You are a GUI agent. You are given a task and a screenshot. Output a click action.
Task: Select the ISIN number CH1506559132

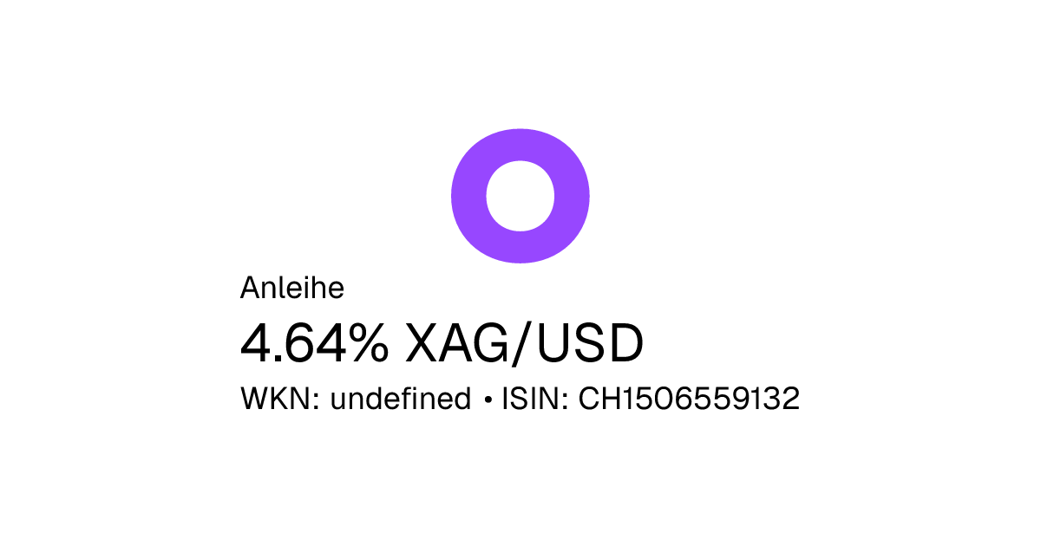689,400
